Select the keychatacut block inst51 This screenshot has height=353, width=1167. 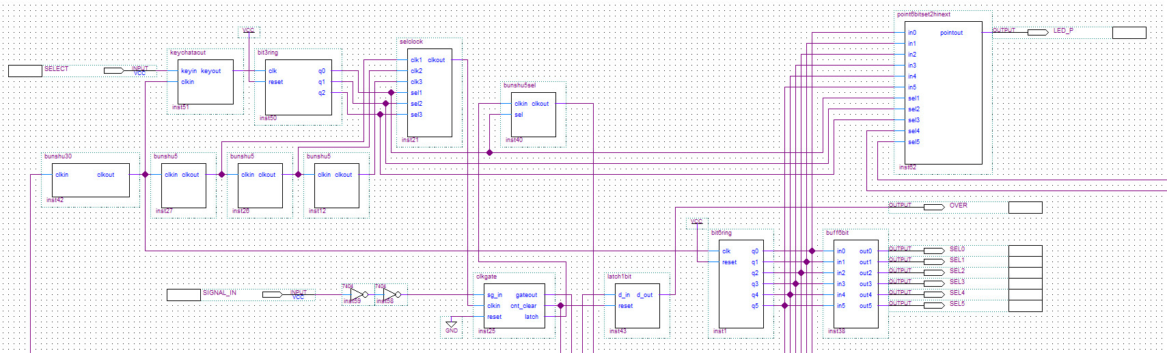pos(206,82)
